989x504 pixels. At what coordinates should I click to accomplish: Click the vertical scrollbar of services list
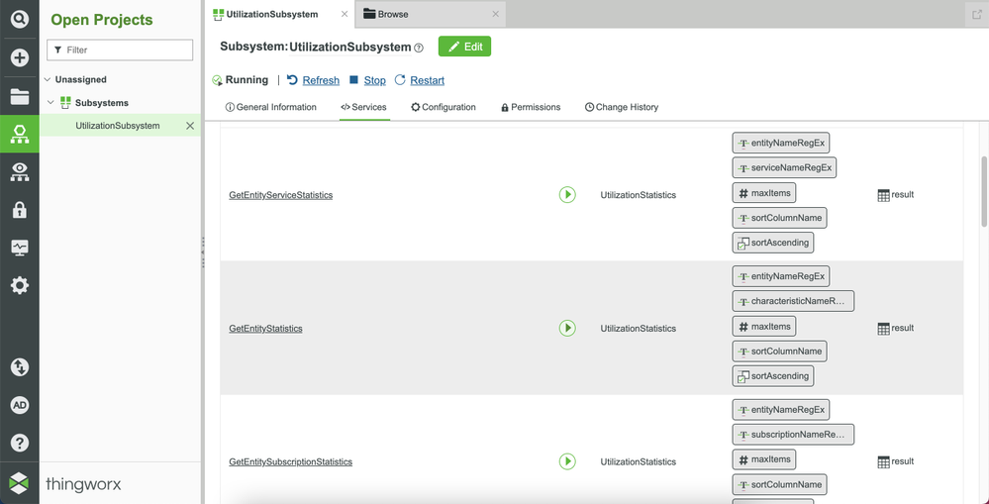pyautogui.click(x=984, y=190)
